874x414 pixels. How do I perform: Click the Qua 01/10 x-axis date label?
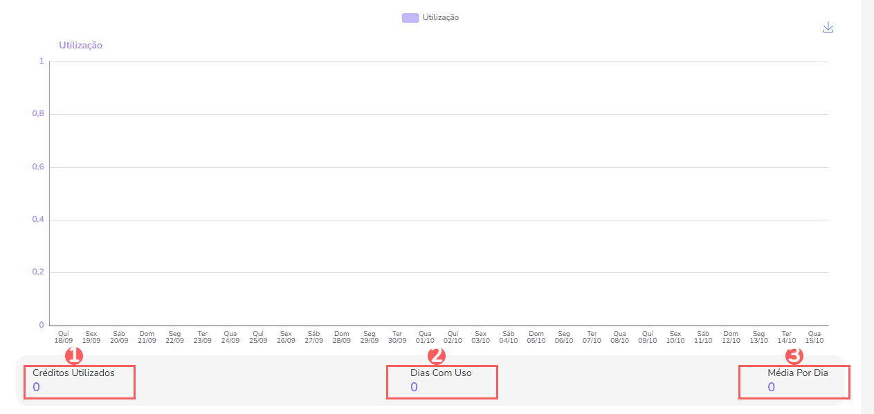[x=425, y=337]
